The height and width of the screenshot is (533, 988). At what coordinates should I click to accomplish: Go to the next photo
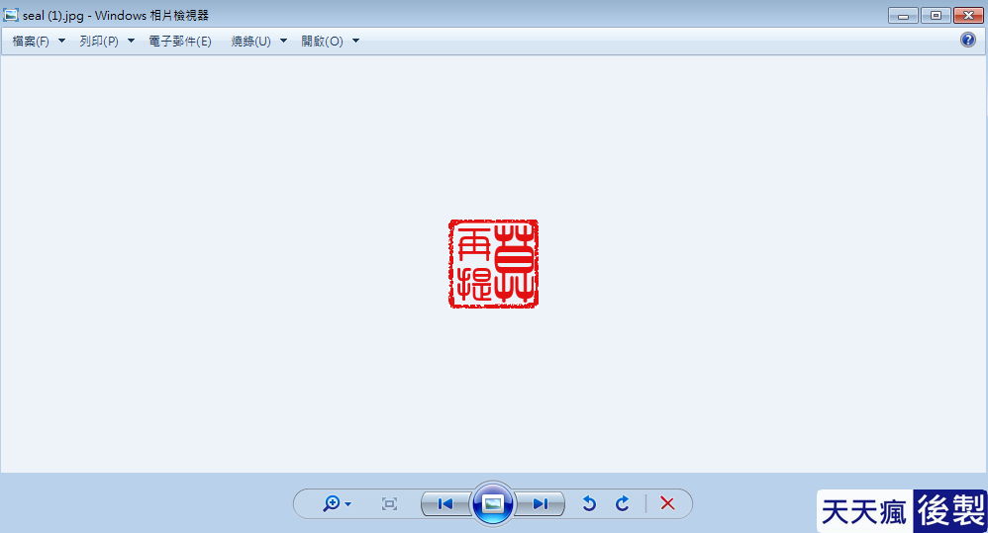pyautogui.click(x=540, y=503)
